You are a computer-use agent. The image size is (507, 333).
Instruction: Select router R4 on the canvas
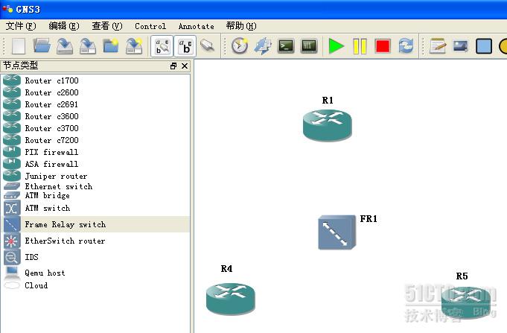pos(231,299)
